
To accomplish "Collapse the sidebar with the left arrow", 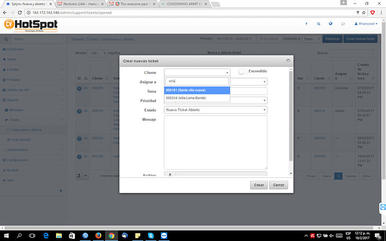I will point(61,191).
